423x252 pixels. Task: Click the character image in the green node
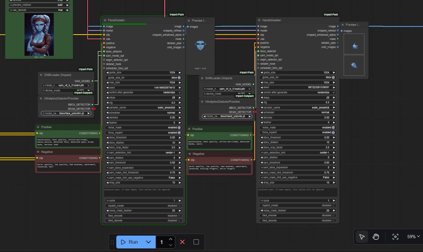(x=39, y=35)
